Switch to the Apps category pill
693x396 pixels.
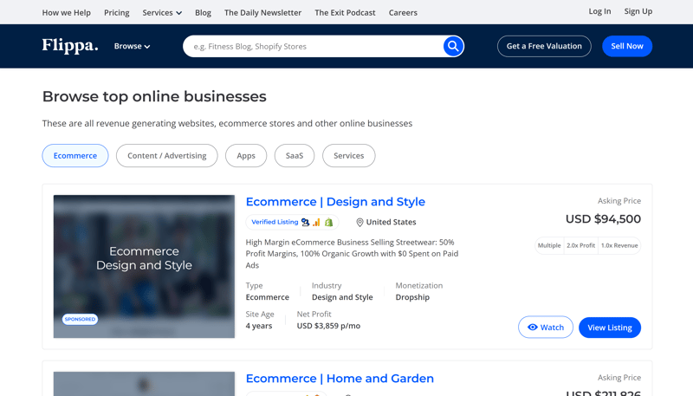point(246,156)
